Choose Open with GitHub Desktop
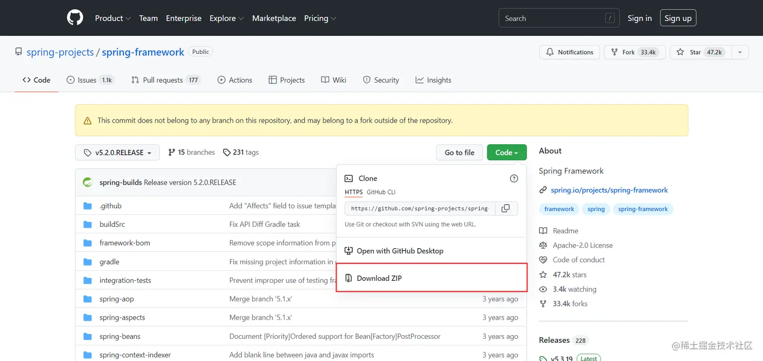The height and width of the screenshot is (361, 763). click(x=400, y=251)
